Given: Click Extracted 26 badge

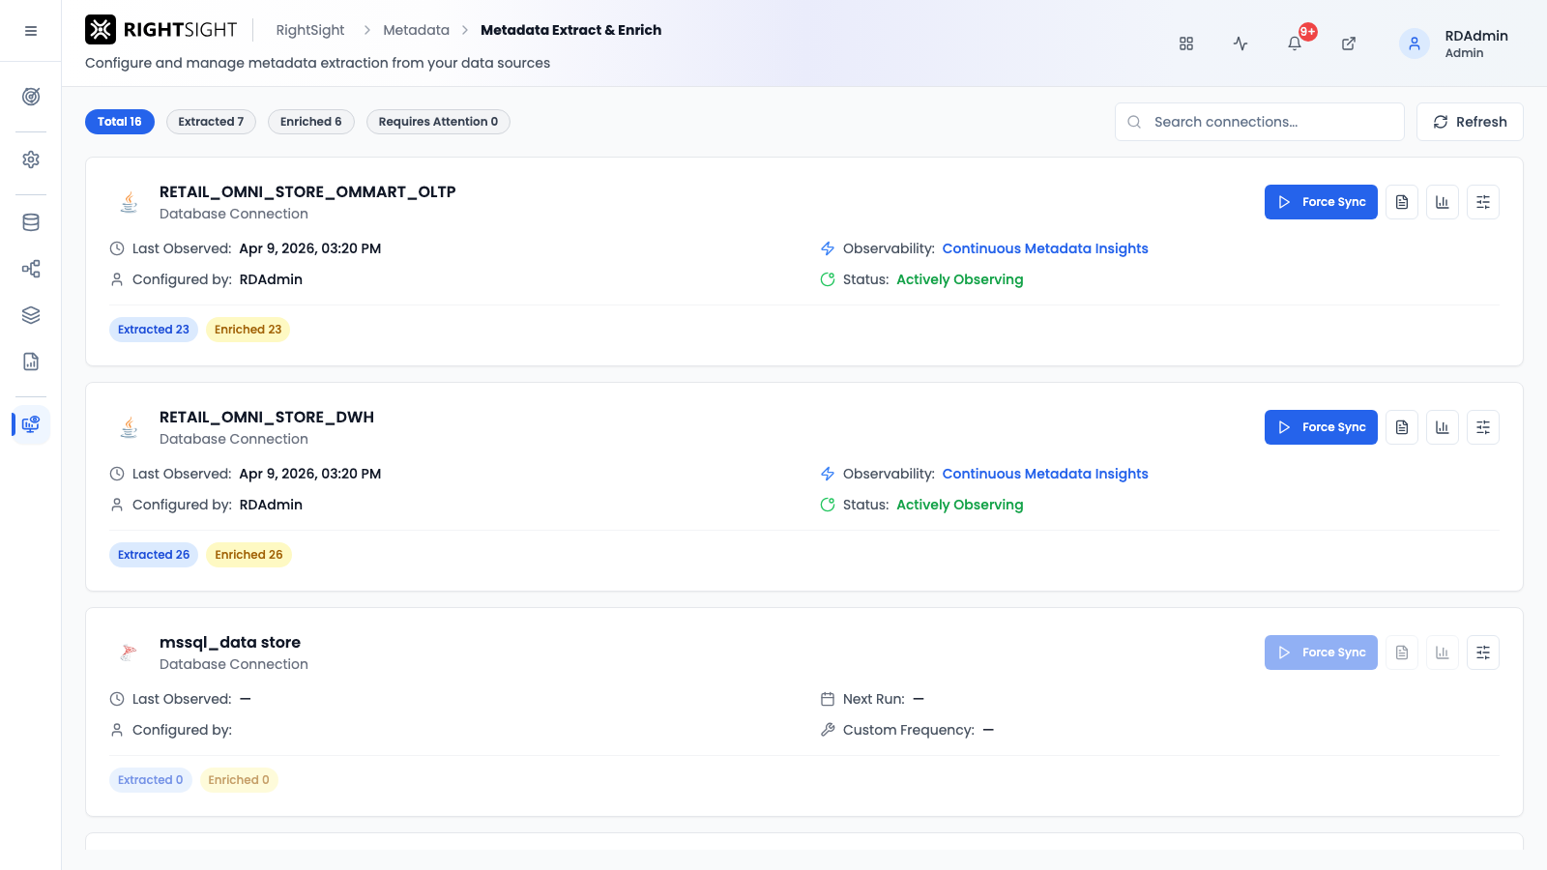Looking at the screenshot, I should click(x=154, y=555).
